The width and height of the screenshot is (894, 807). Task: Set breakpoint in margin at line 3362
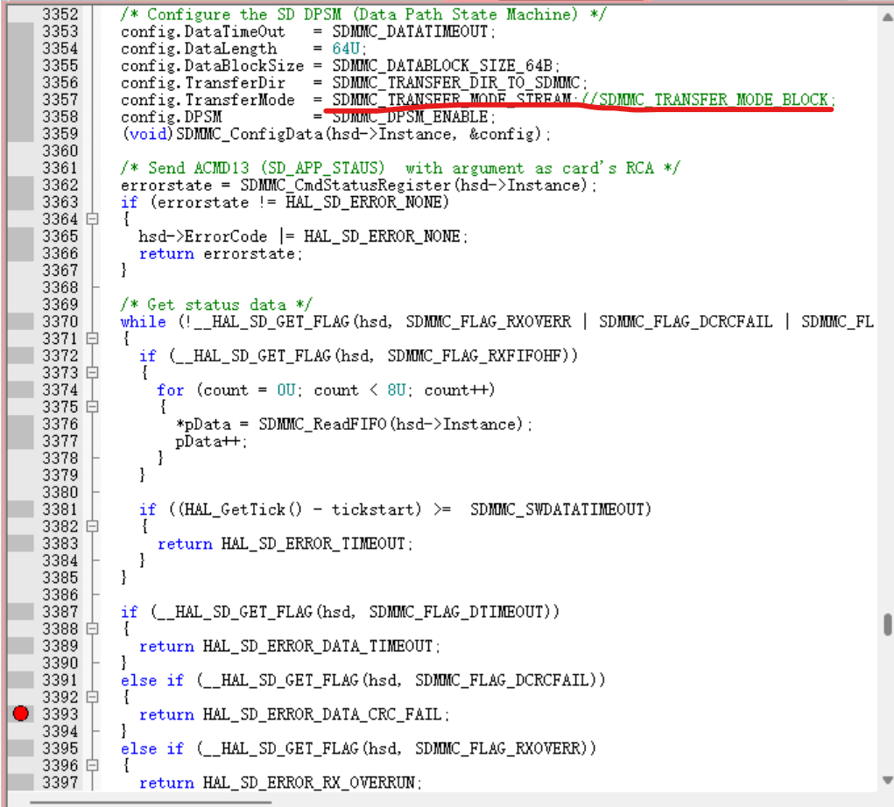pos(20,185)
